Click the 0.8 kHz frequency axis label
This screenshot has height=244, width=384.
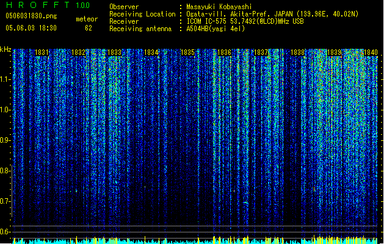pos(5,171)
